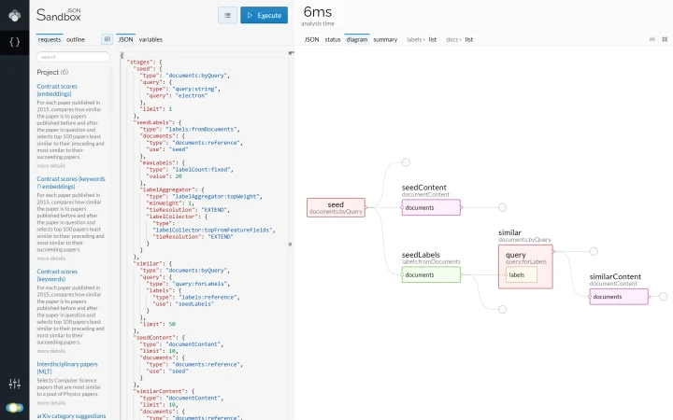Click the "labelAggregator" key in JSON
673x420 pixels.
[168, 189]
